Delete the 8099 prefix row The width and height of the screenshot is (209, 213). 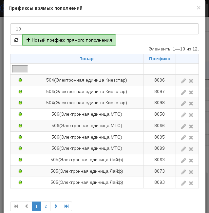point(191,149)
